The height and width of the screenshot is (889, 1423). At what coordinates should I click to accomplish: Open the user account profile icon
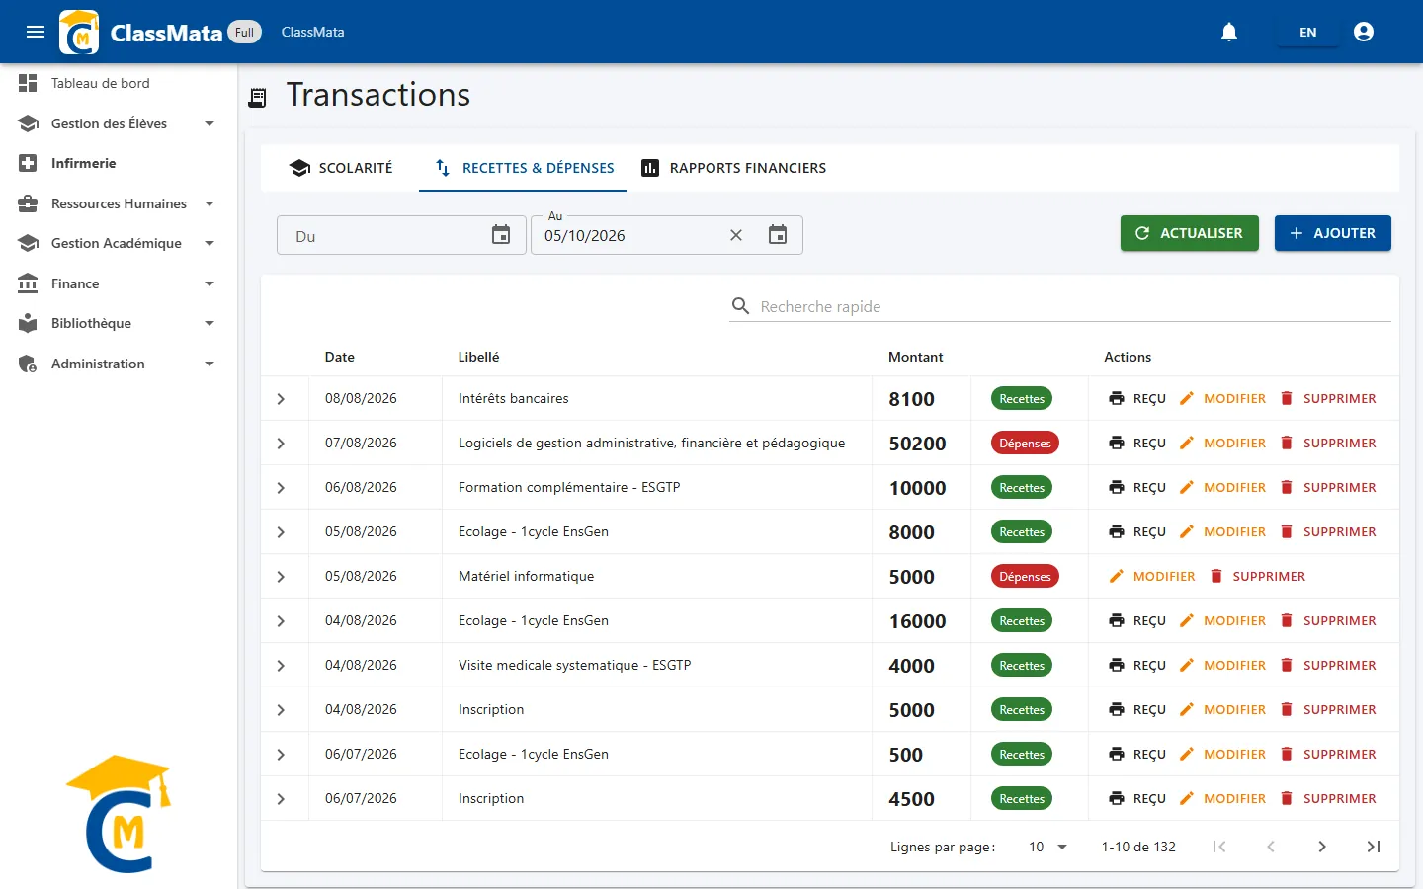[x=1364, y=32]
